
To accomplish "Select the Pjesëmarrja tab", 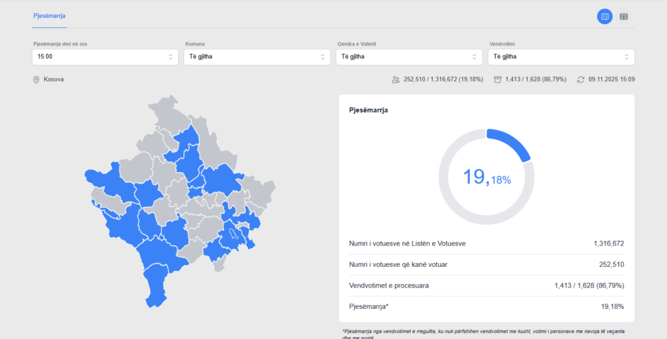I will coord(49,15).
